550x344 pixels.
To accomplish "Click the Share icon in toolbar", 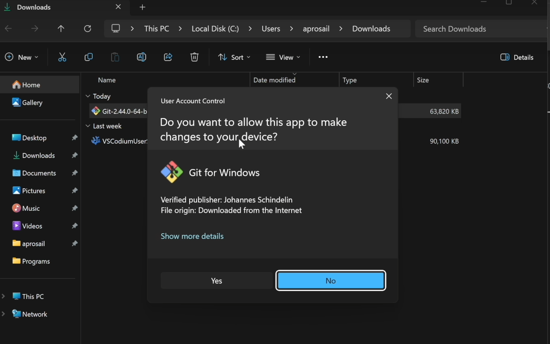I will pos(168,57).
